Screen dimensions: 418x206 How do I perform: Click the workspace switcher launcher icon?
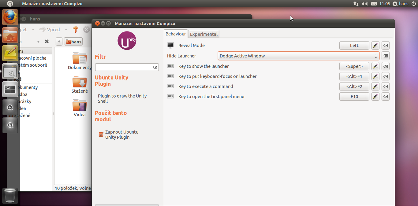[x=10, y=89]
